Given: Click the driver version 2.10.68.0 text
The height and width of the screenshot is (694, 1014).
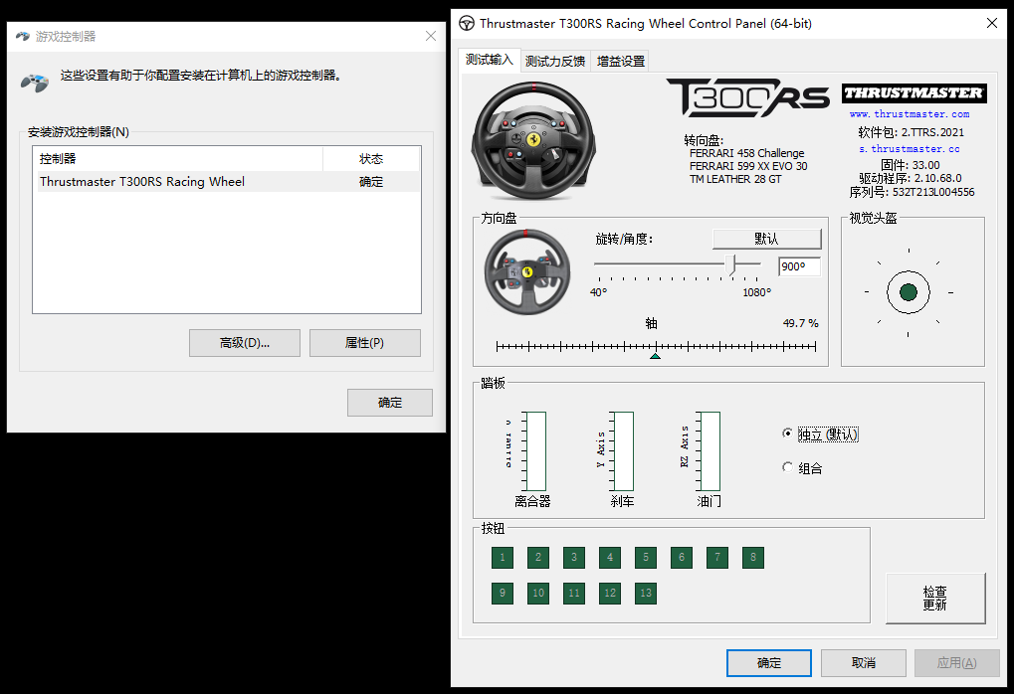Looking at the screenshot, I should [x=937, y=178].
